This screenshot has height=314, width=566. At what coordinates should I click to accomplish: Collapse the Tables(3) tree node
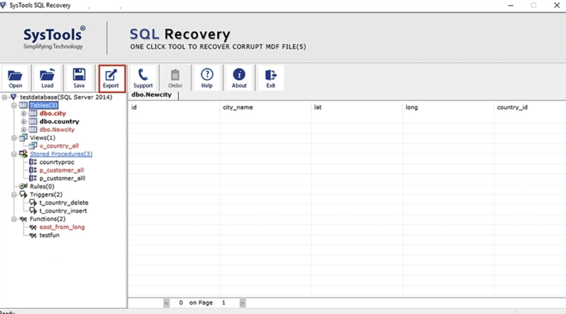[x=14, y=105]
